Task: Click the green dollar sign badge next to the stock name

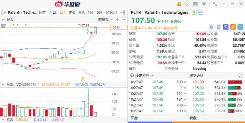Action: pos(194,12)
